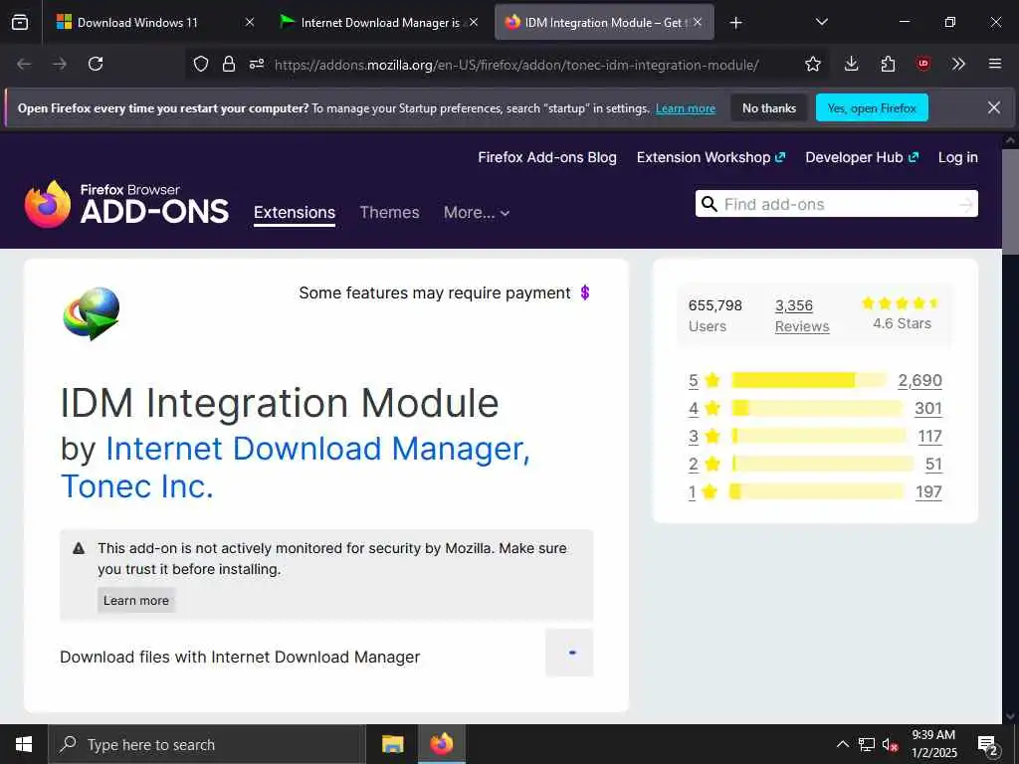
Task: Reload the current page
Action: point(96,64)
